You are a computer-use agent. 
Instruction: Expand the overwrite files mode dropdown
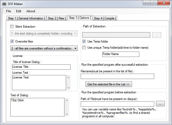click(x=44, y=48)
